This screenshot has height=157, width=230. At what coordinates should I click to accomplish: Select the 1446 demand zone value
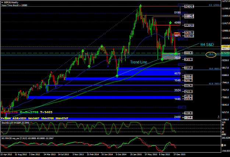[x=177, y=99]
